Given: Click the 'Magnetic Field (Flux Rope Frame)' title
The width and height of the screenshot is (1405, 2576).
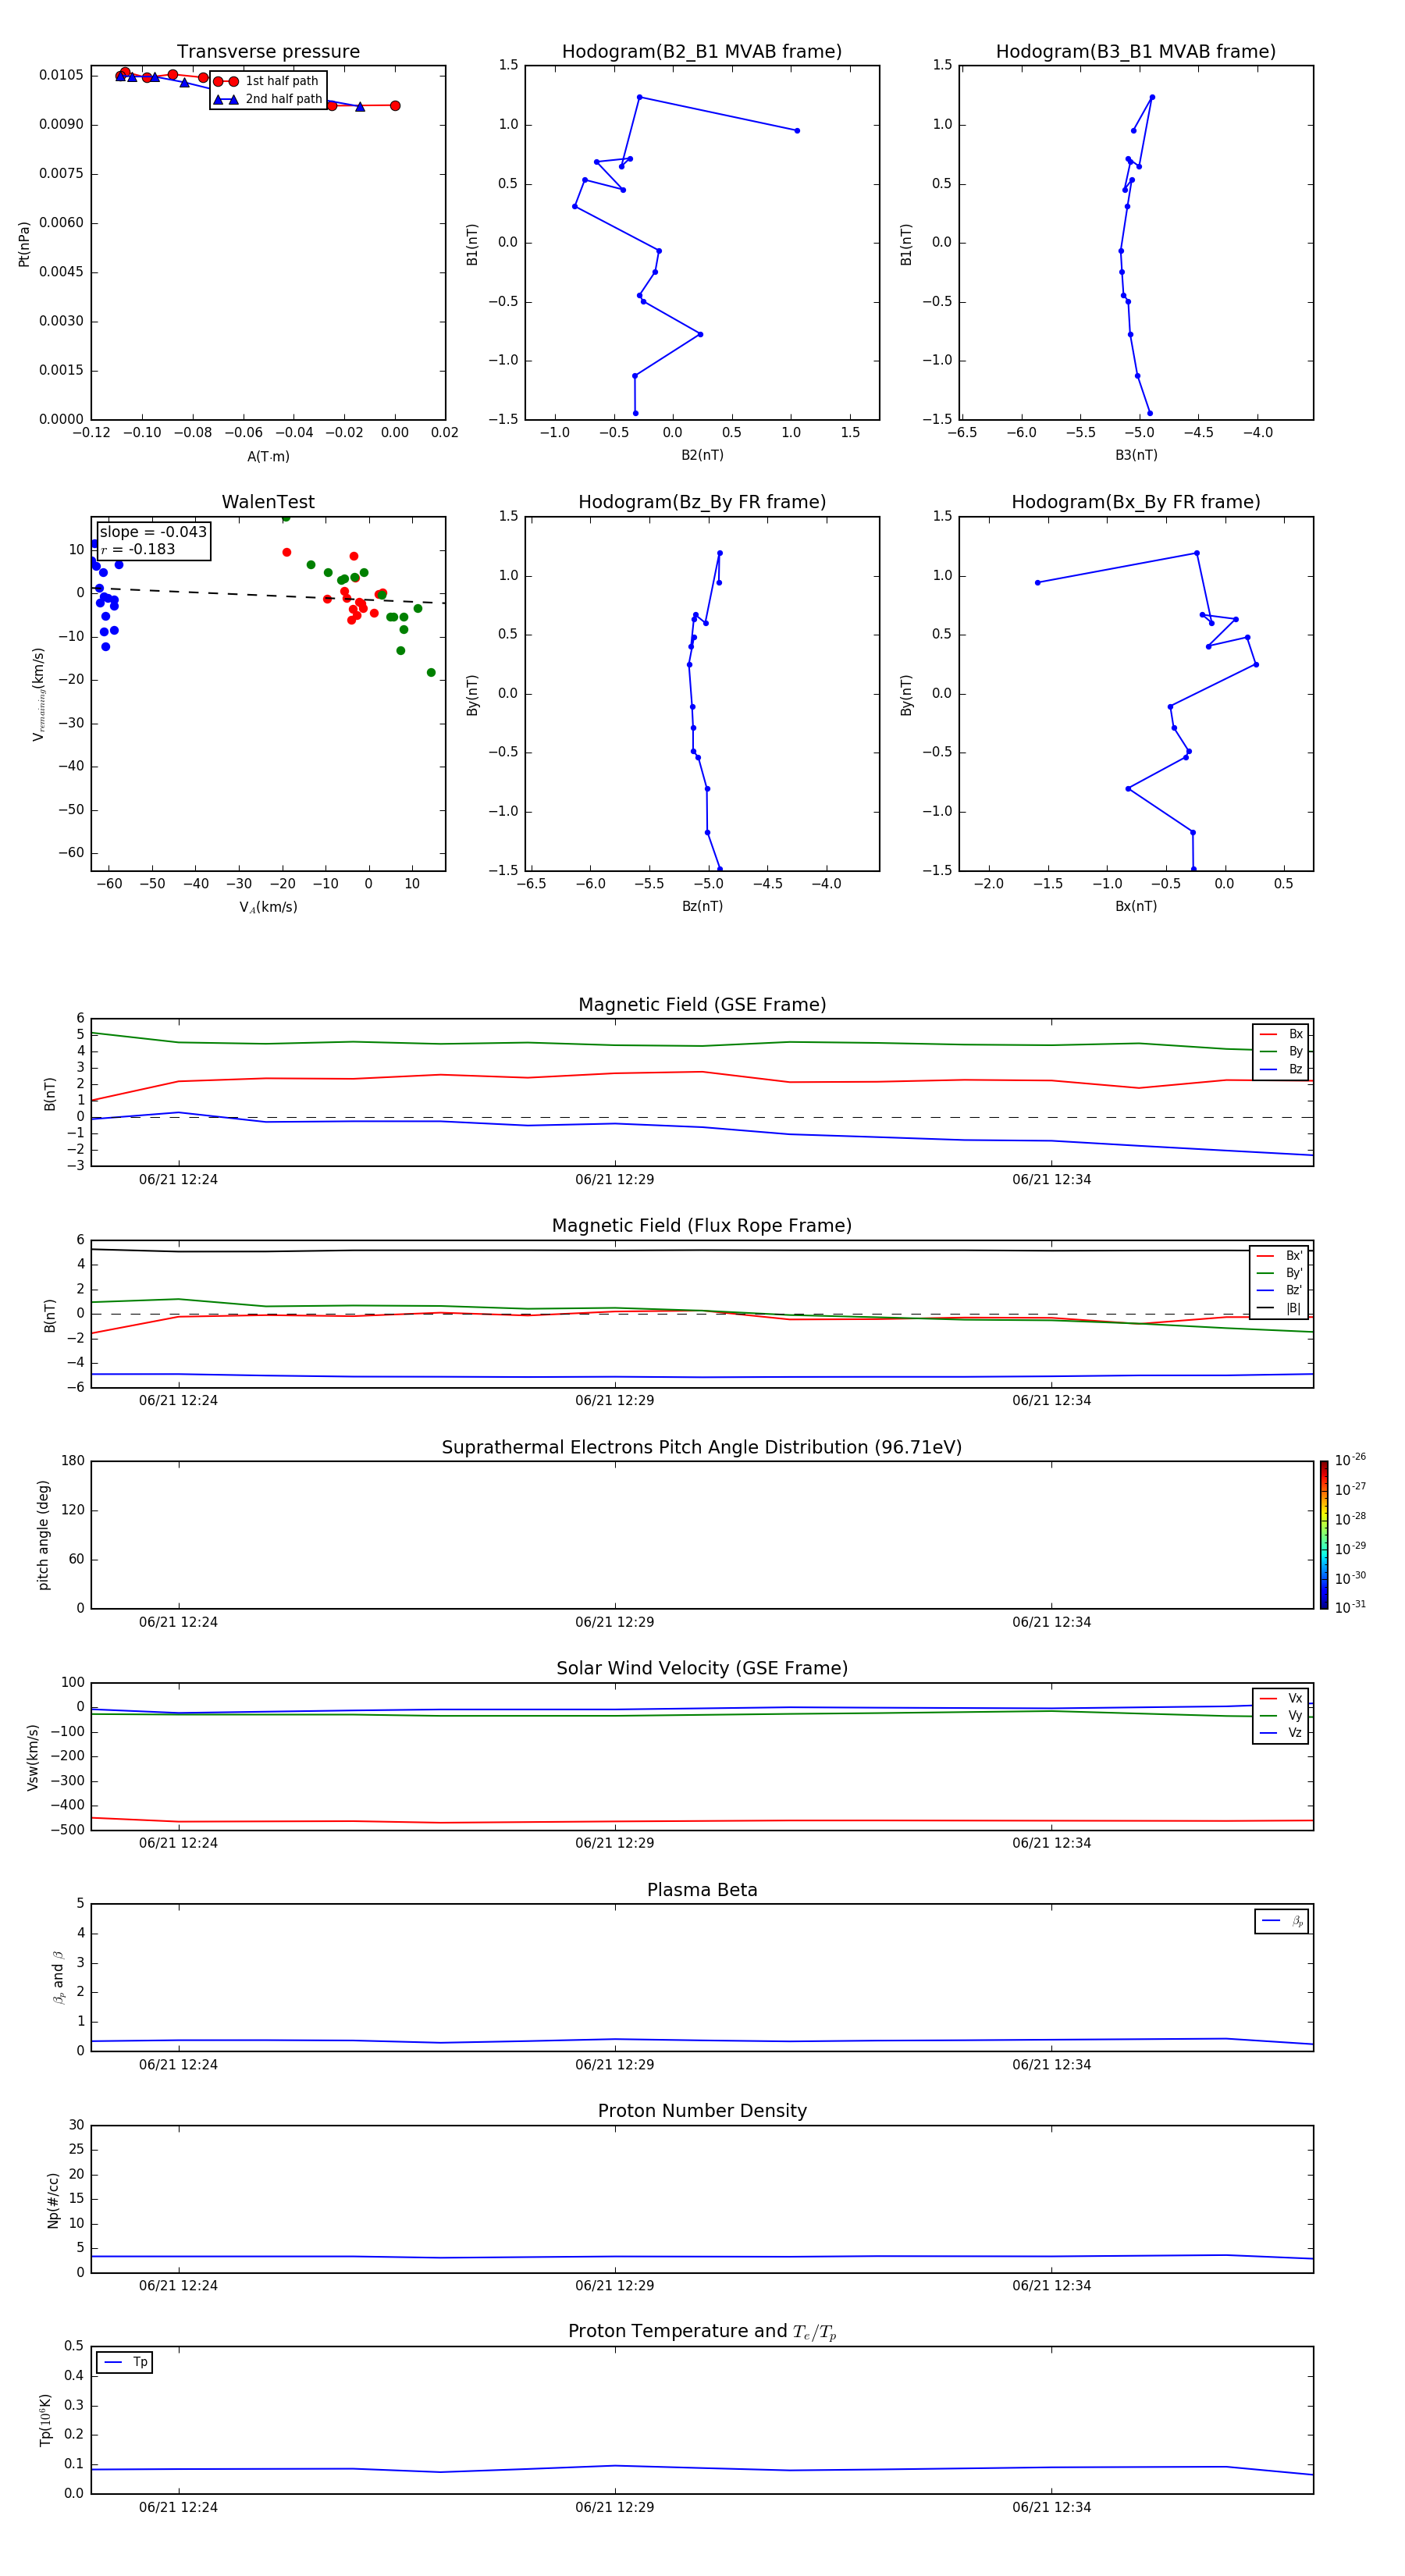Looking at the screenshot, I should point(702,1226).
